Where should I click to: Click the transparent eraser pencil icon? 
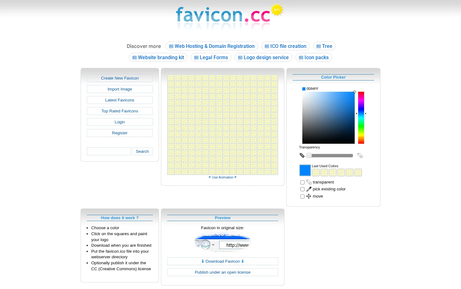pos(309,182)
